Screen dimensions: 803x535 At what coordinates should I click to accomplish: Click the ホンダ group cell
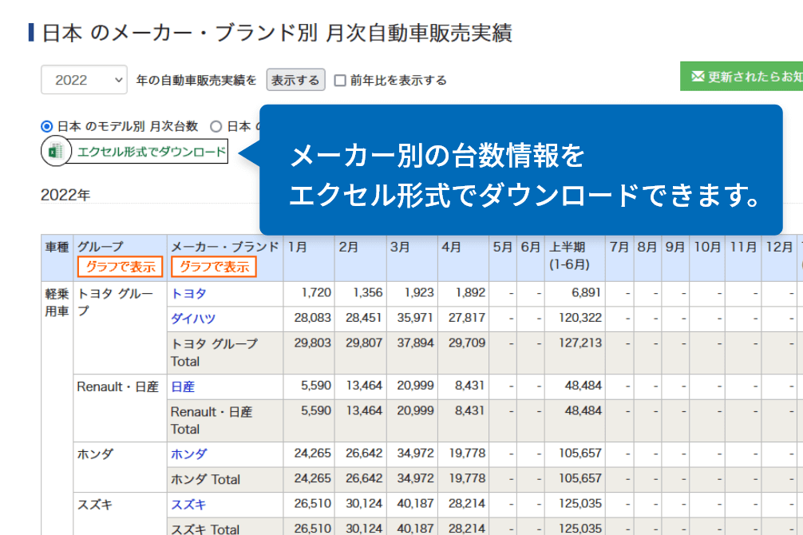[x=120, y=467]
